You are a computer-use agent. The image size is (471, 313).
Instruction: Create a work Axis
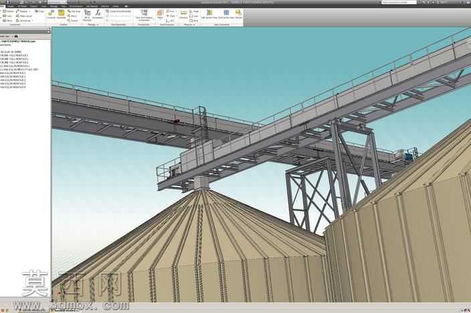(x=171, y=11)
